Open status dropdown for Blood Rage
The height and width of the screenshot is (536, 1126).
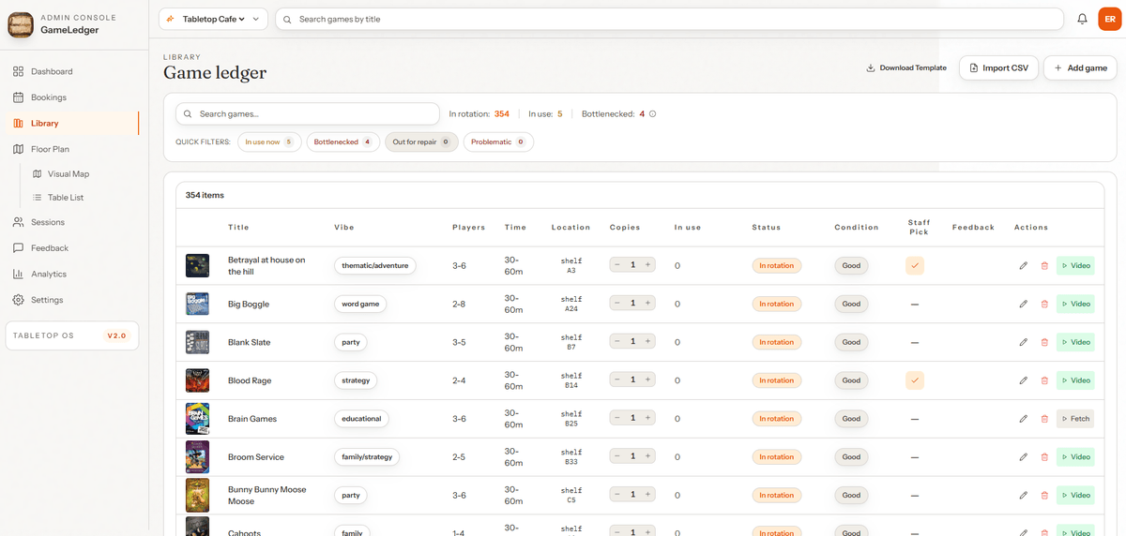[777, 380]
